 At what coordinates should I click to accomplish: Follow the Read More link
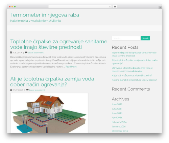tap(71, 67)
